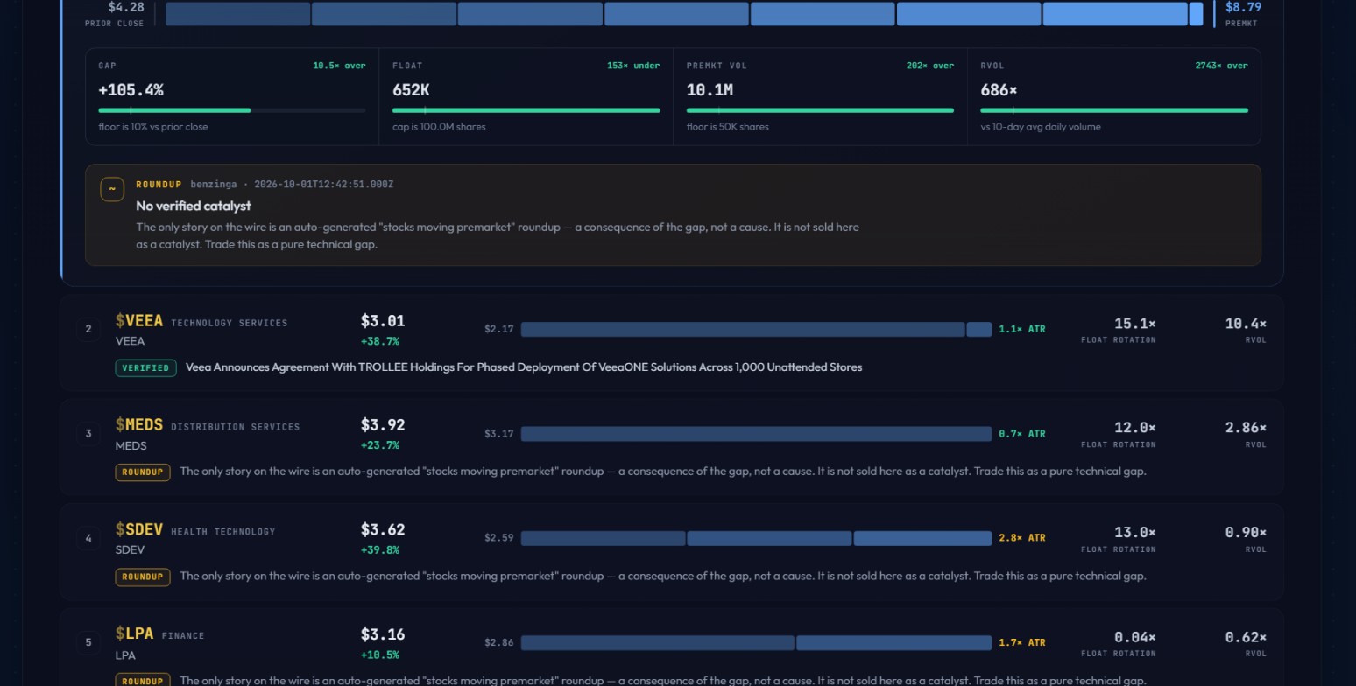Open Veea TROLLEE Holdings agreement headline
1356x686 pixels.
point(524,367)
